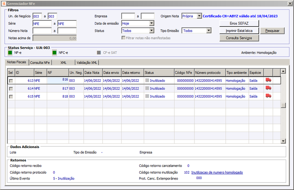Click the Número Nota start input field
Screen dimensions: 294x190
click(42, 31)
